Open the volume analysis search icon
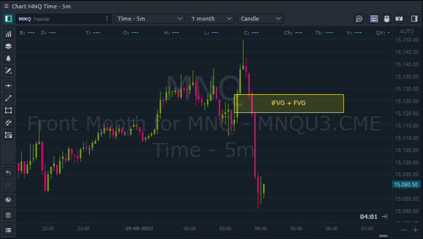This screenshot has height=239, width=423. click(359, 19)
